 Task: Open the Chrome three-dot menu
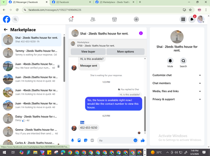point(206,10)
